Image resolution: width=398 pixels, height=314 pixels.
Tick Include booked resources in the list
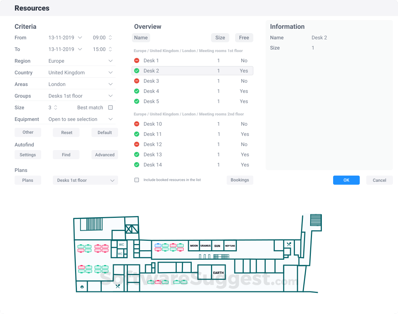(137, 180)
